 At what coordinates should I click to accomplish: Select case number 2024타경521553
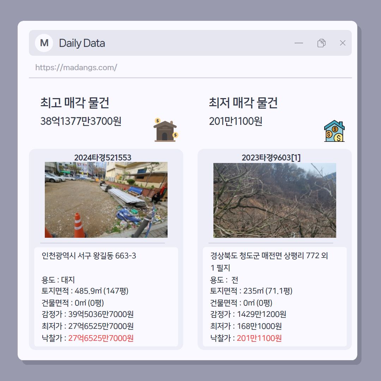point(103,157)
